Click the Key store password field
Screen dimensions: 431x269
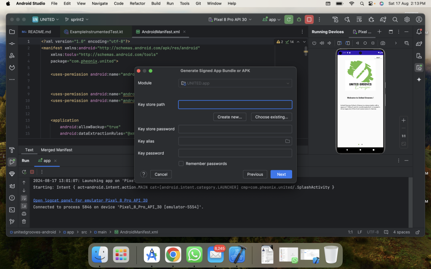click(235, 129)
